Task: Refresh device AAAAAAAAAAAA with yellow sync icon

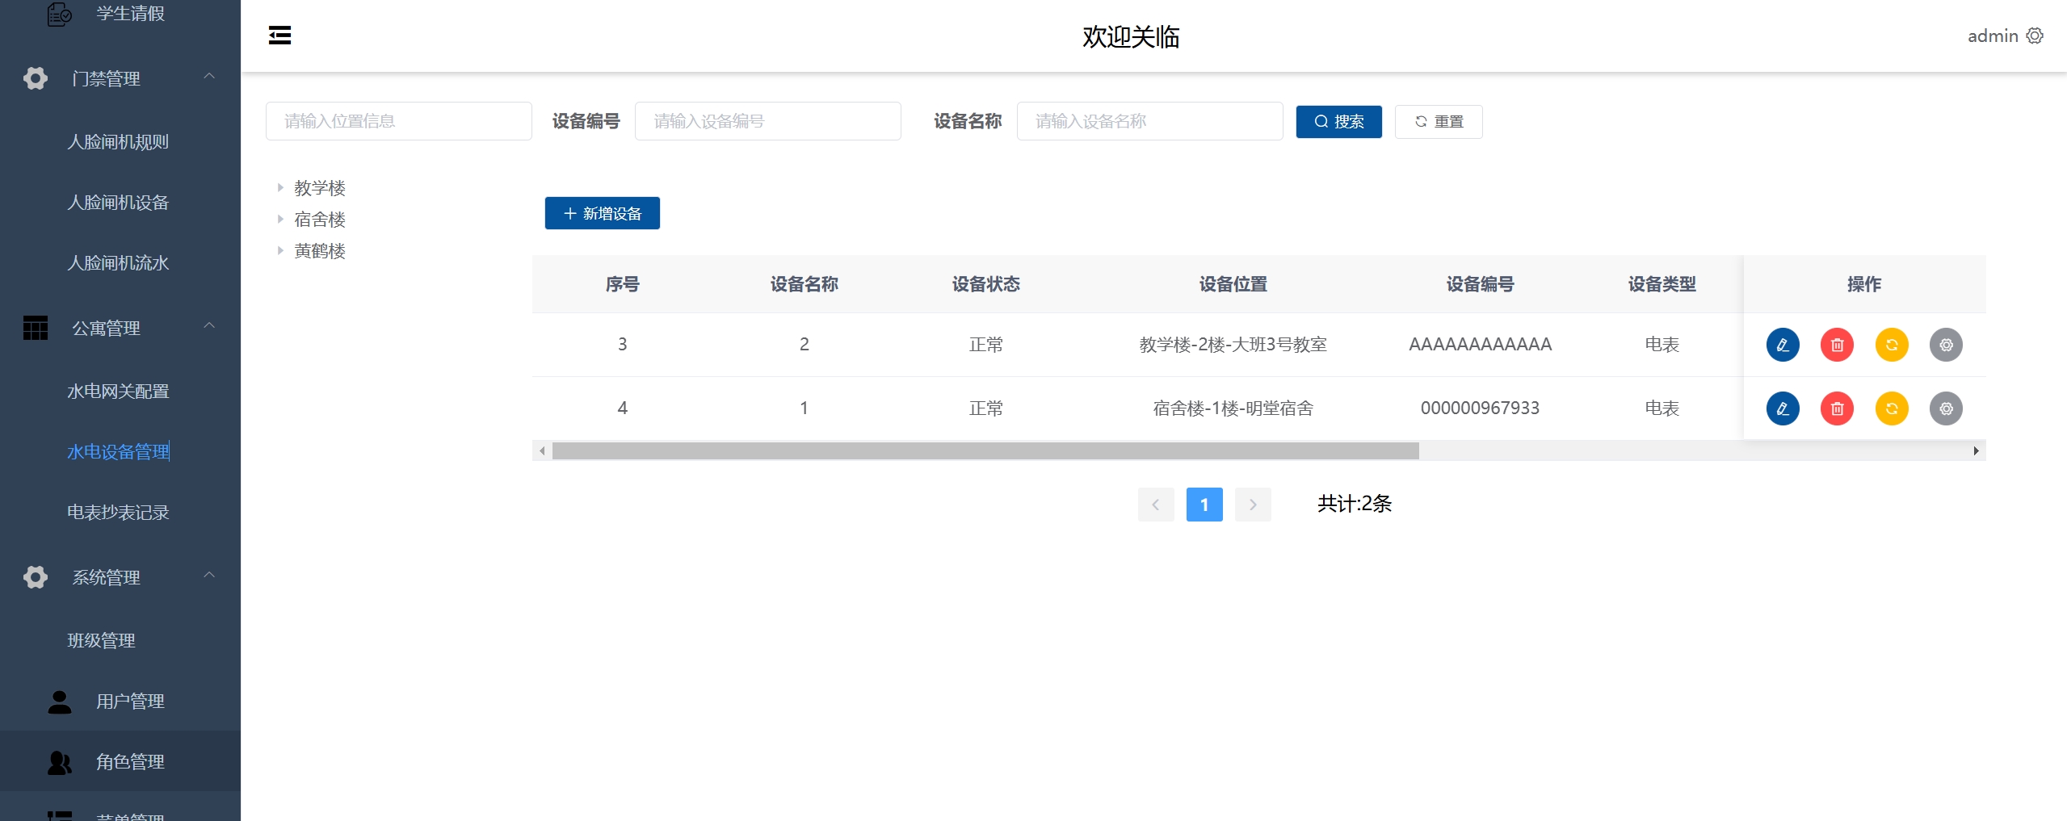Action: coord(1892,345)
